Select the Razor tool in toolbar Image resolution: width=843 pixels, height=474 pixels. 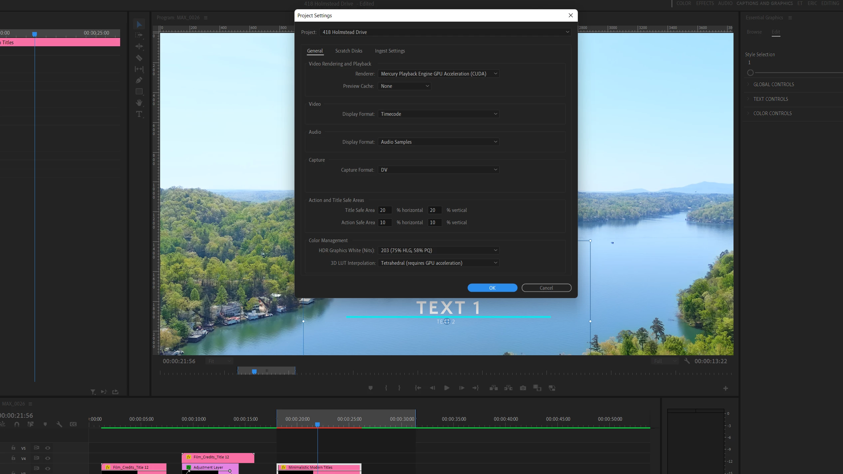pos(139,58)
